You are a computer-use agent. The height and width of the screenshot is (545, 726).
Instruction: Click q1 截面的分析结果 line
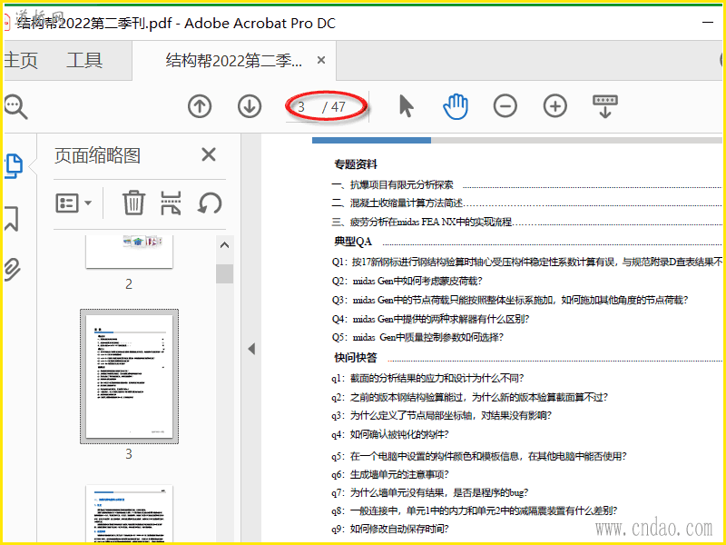(x=427, y=378)
